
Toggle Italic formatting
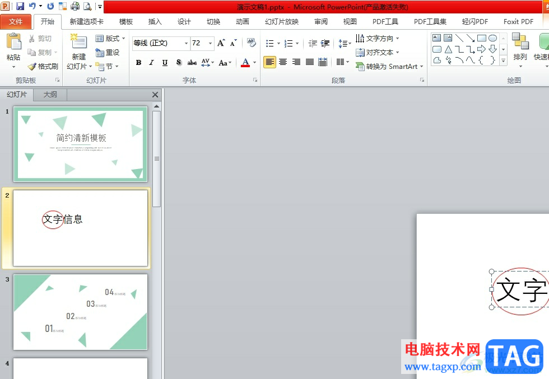pos(151,63)
